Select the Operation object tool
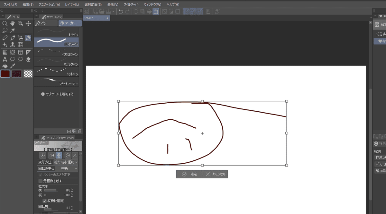Viewport: 386px width, 214px height. (x=21, y=23)
